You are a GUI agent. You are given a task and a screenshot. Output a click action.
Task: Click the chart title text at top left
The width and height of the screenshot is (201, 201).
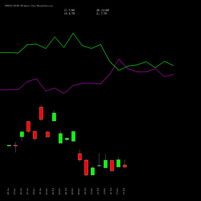pos(29,6)
